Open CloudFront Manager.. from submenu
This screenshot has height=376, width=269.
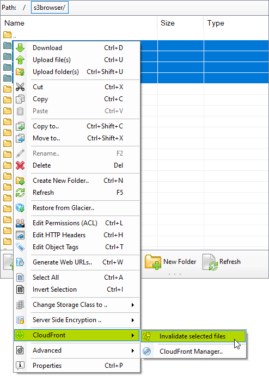pos(193,352)
